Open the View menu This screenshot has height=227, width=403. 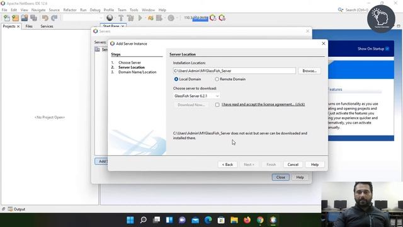tap(24, 10)
